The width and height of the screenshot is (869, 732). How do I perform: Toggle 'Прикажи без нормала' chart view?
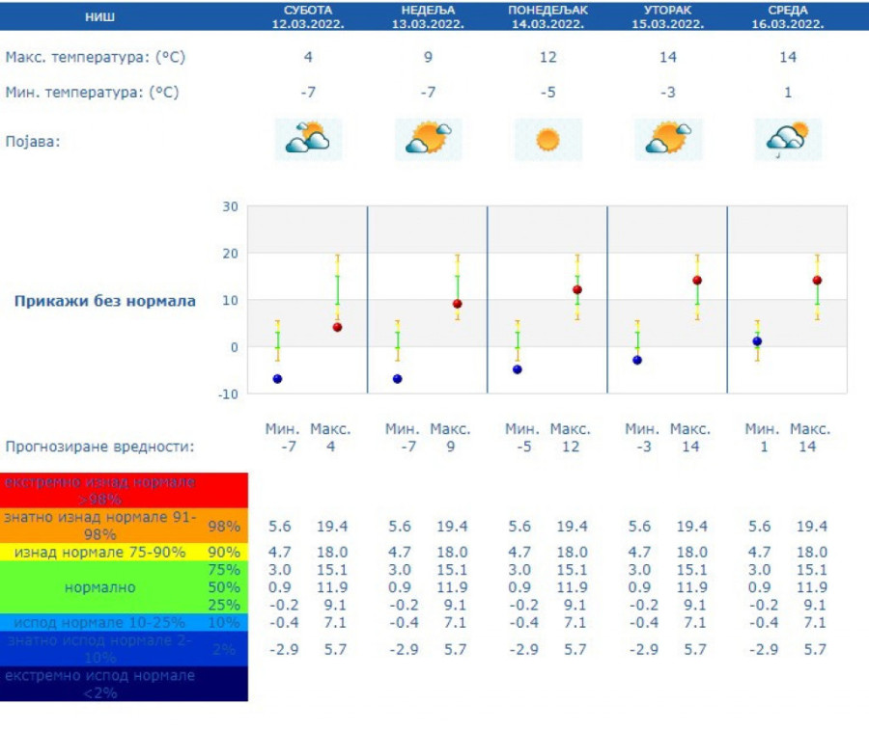pos(104,301)
